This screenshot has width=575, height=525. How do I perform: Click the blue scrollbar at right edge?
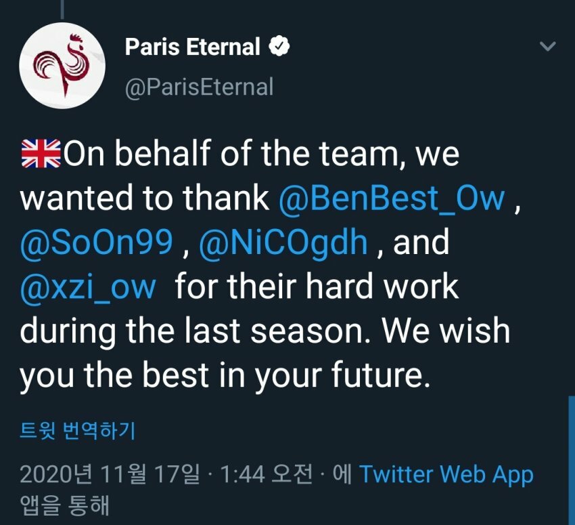572,460
